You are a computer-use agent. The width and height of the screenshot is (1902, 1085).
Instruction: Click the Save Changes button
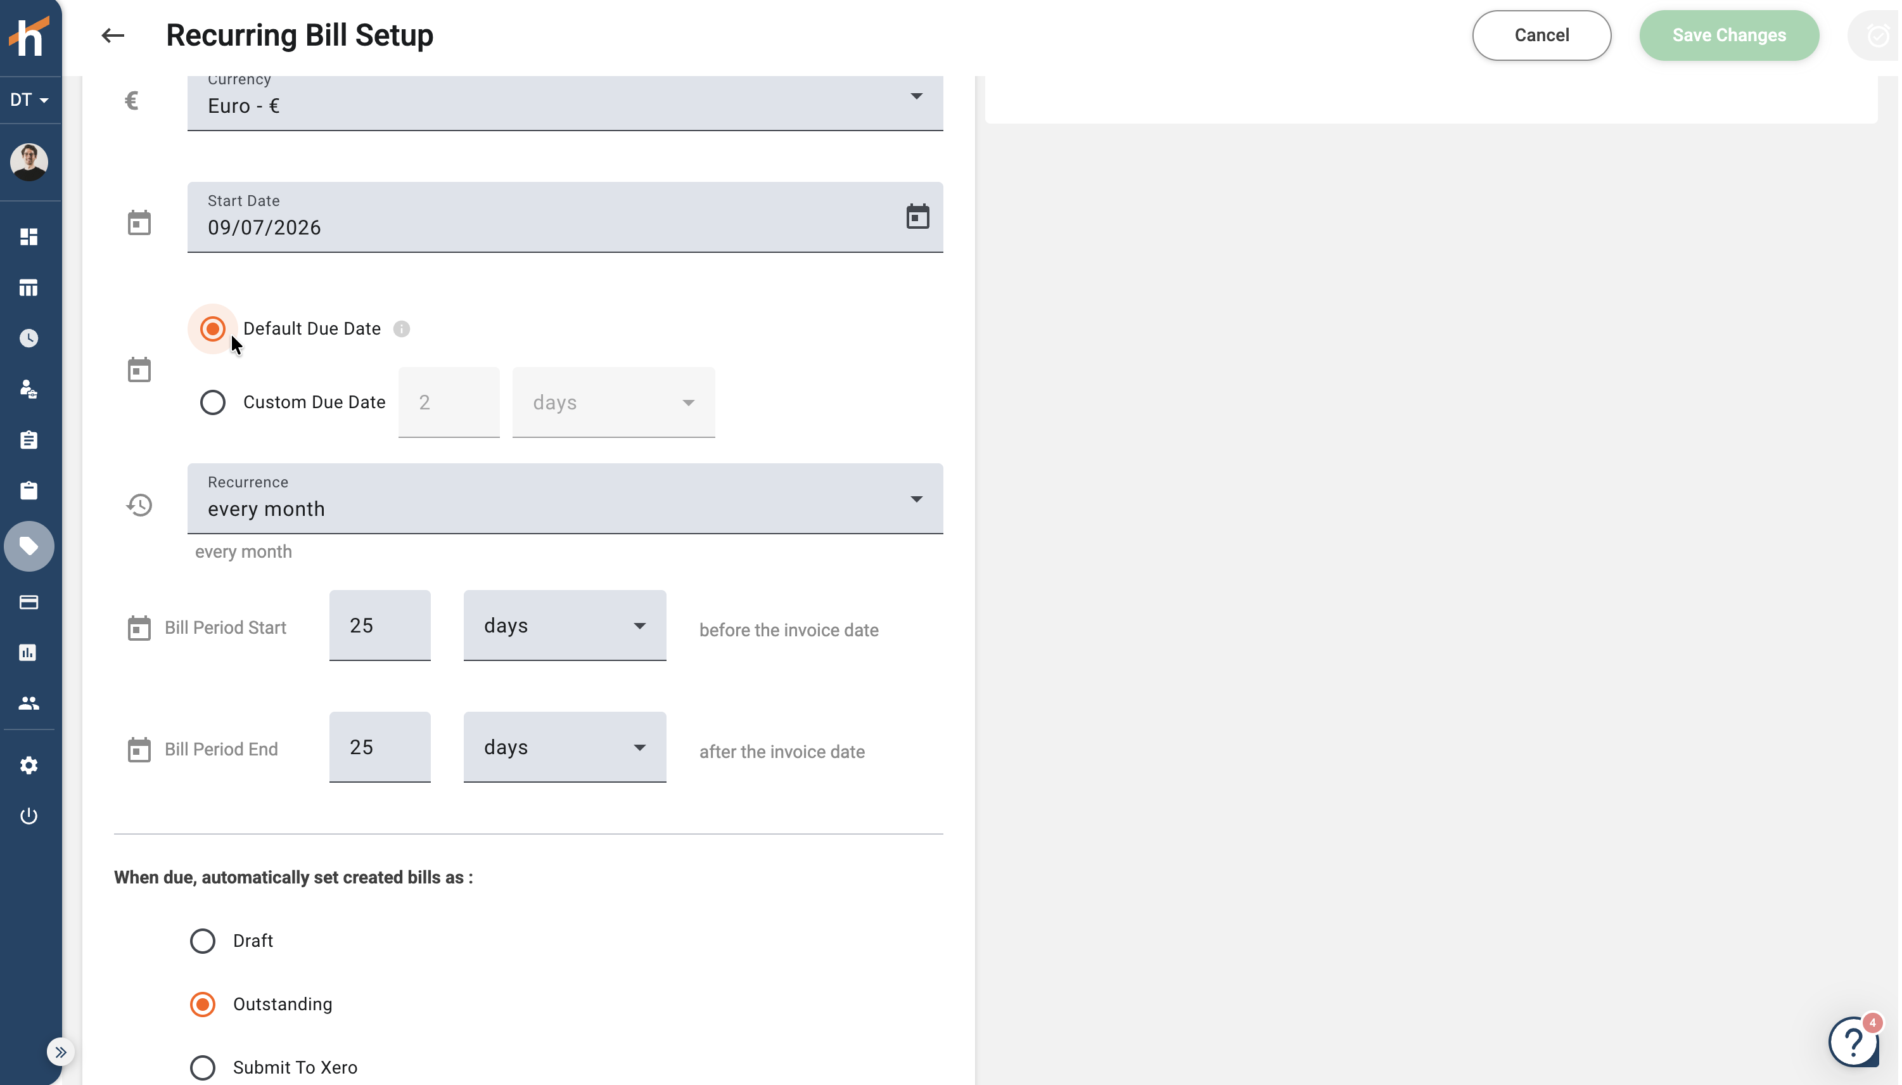point(1729,35)
